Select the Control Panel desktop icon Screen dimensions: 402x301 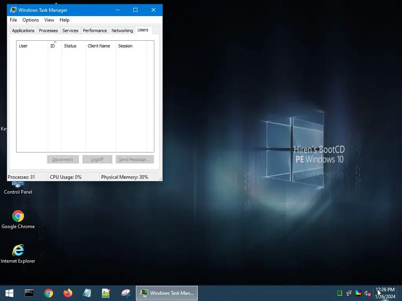18,188
